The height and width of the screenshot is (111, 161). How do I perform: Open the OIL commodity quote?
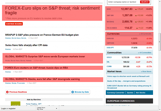pyautogui.click(x=108, y=62)
